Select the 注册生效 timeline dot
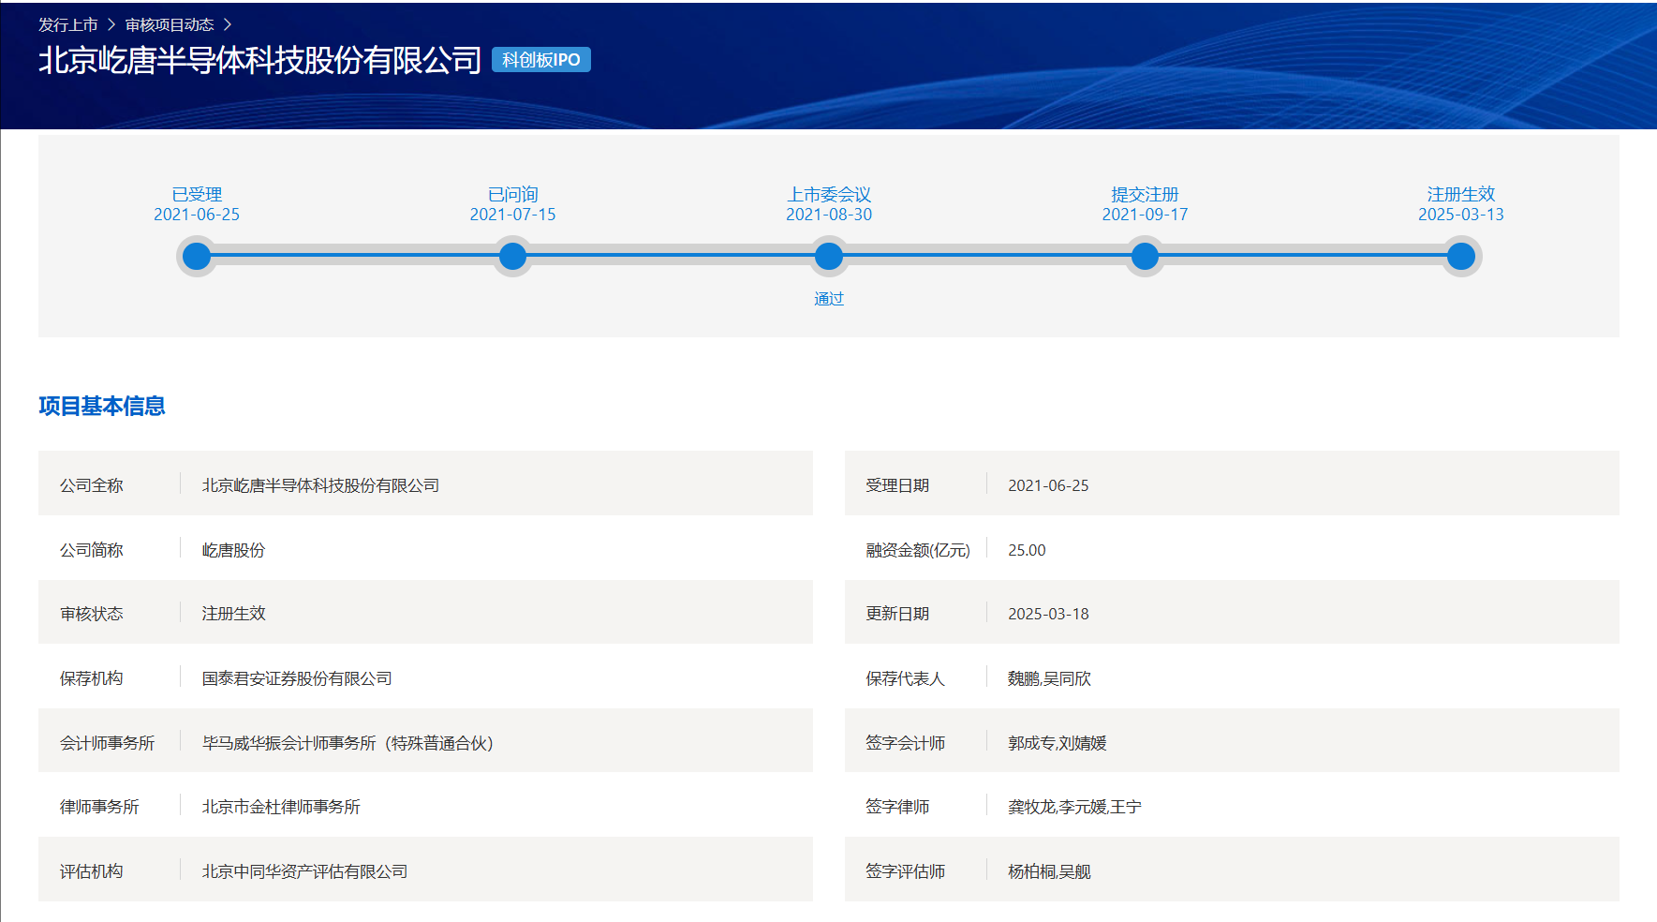 pyautogui.click(x=1460, y=256)
